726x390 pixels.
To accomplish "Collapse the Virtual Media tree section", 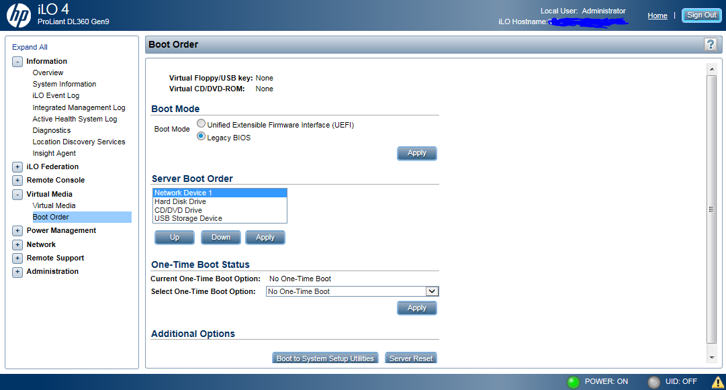I will [x=17, y=194].
